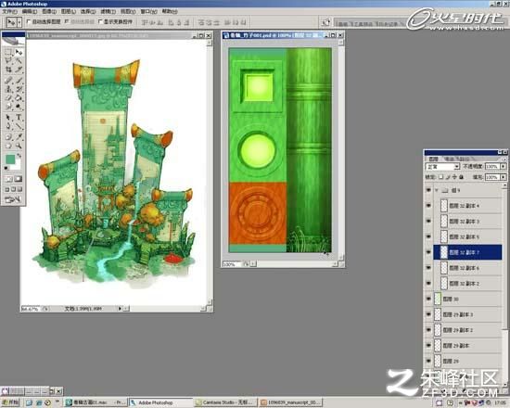The image size is (510, 408).
Task: Switch to Adobe Photoshop taskbar button
Action: 160,402
